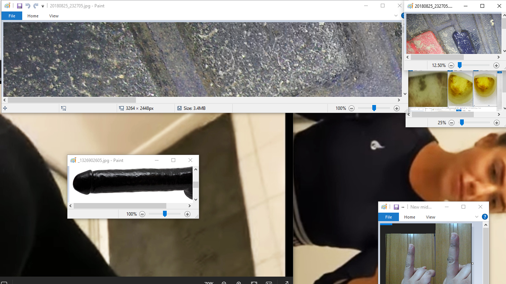Open the File menu in main Paint window
The height and width of the screenshot is (284, 506).
click(12, 16)
